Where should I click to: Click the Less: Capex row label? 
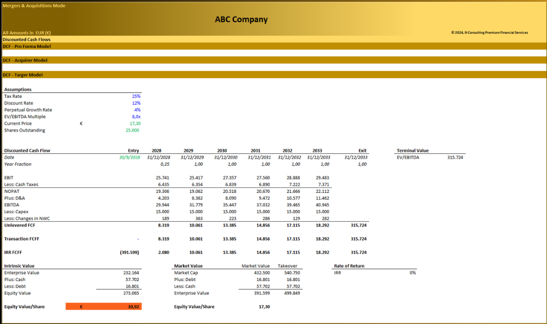[16, 212]
